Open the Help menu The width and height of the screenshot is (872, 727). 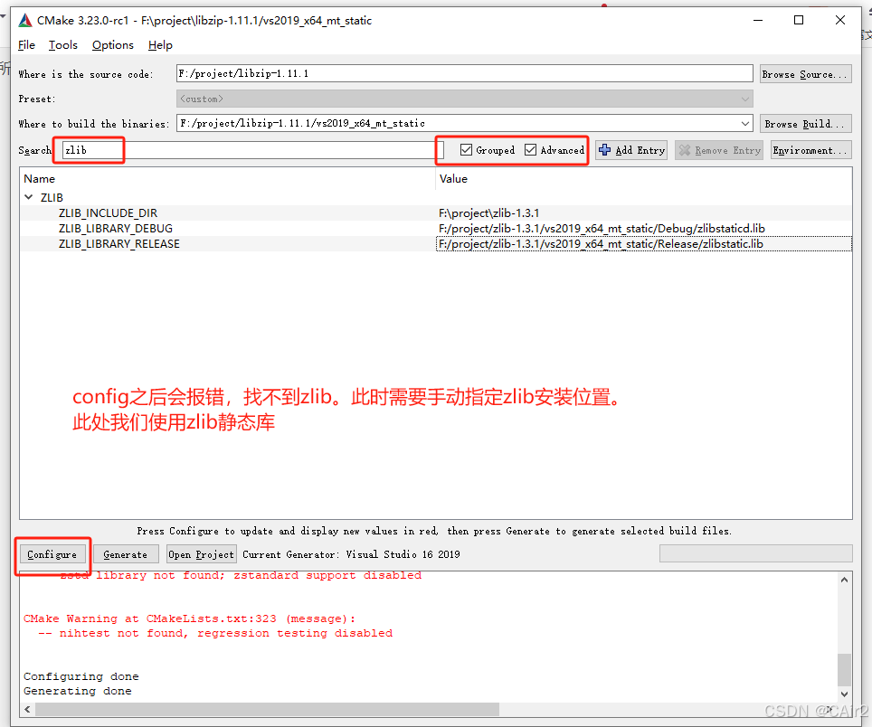tap(160, 44)
